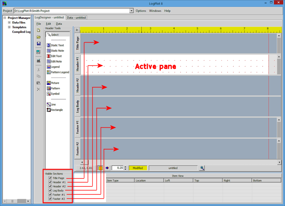Screen dimensions: 285x206
Task: Open the Options menu
Action: (x=141, y=11)
